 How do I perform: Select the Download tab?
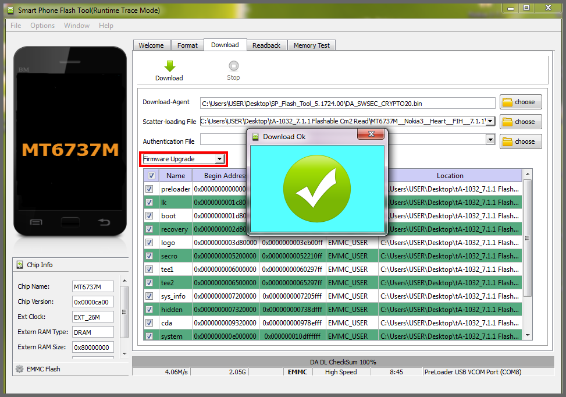pyautogui.click(x=225, y=45)
